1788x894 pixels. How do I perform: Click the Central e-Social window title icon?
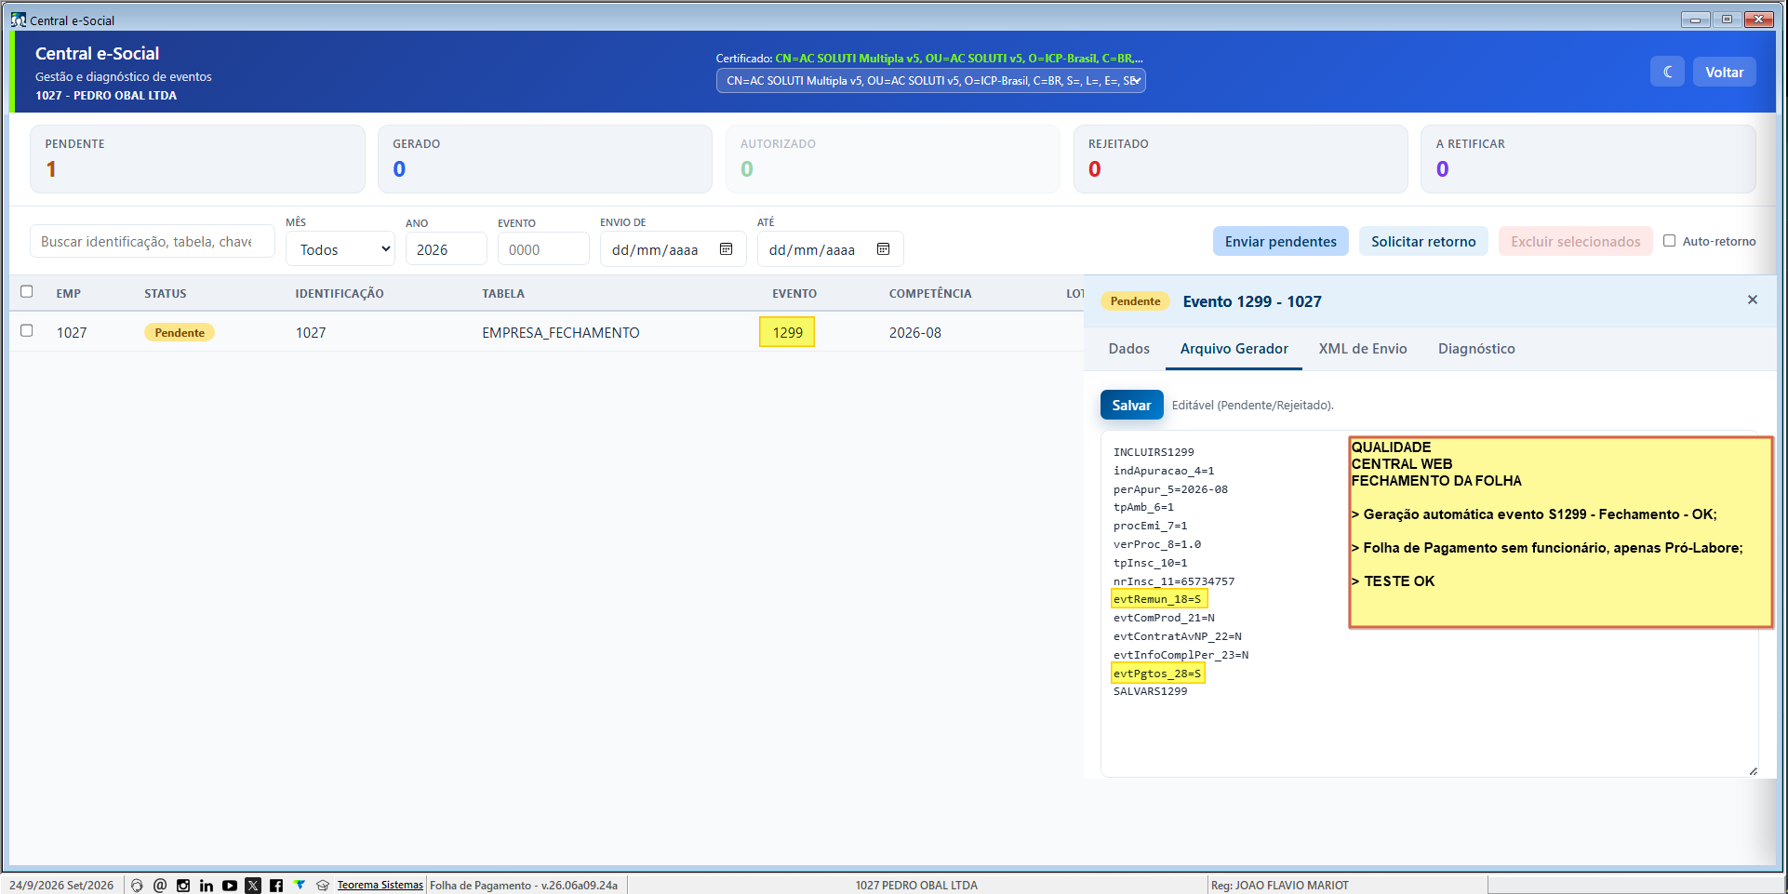point(18,20)
